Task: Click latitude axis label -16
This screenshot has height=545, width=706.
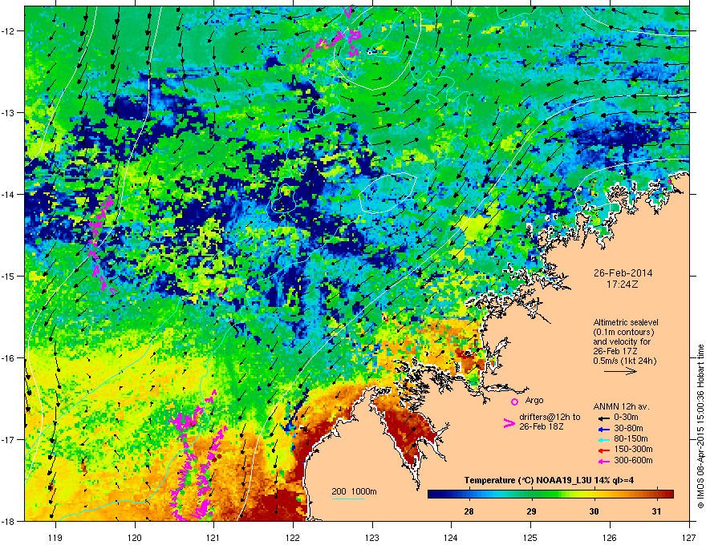Action: tap(9, 358)
